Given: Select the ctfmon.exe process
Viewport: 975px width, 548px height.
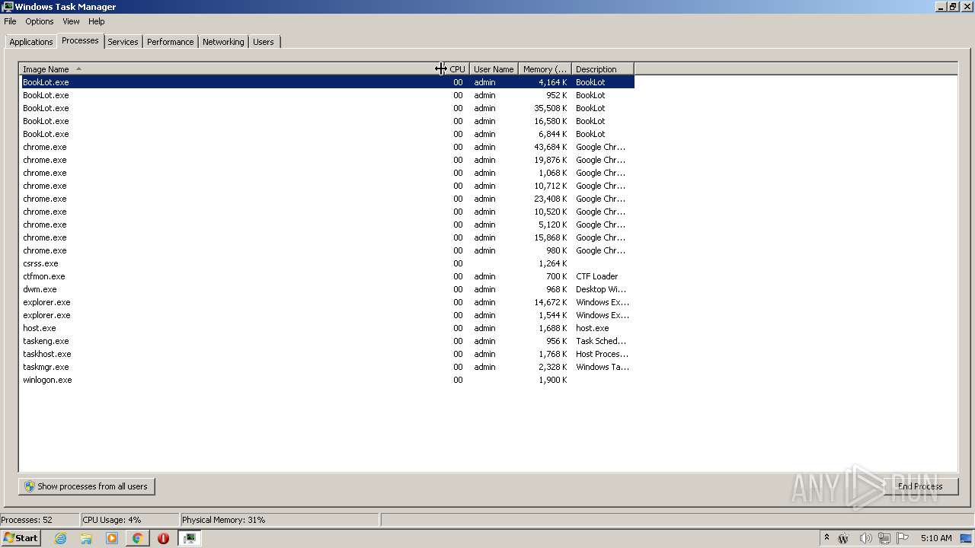Looking at the screenshot, I should (x=327, y=276).
